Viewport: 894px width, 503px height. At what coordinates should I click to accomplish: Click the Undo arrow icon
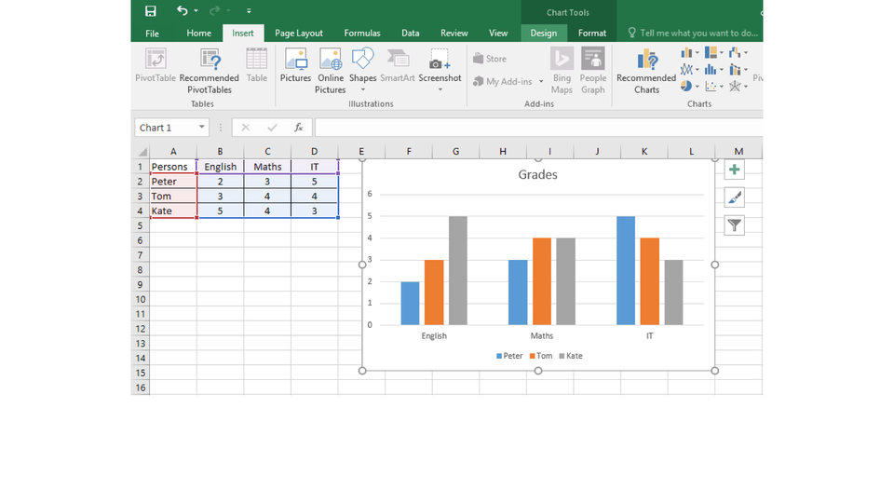182,11
